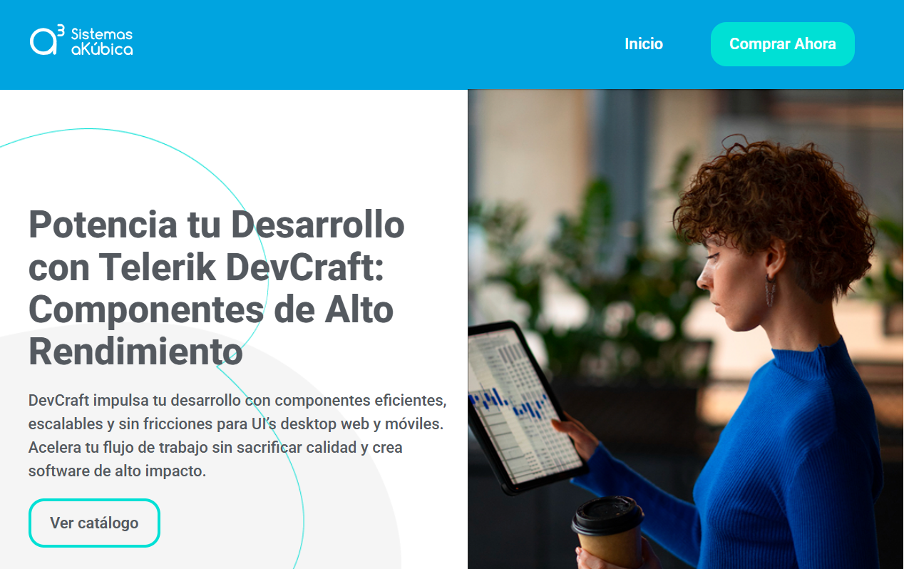Open the catalog with 'Ver catálogo'
Image resolution: width=904 pixels, height=569 pixels.
pyautogui.click(x=94, y=523)
